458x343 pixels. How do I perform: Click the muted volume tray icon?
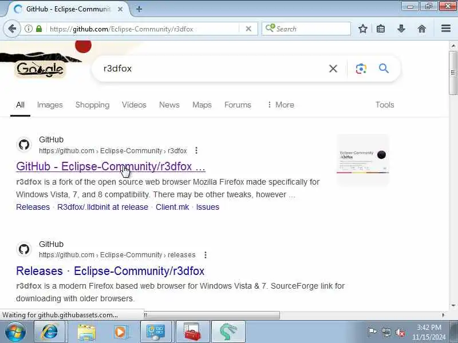click(400, 332)
